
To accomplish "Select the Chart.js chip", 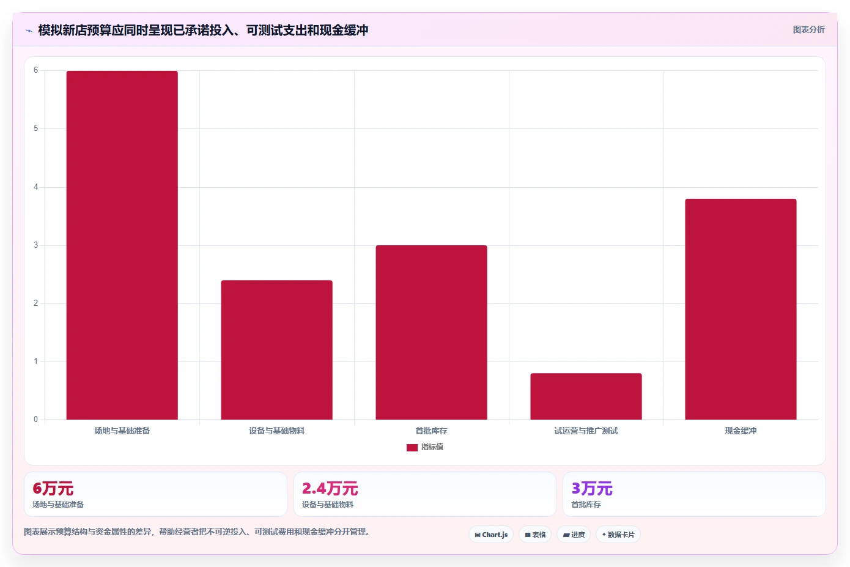I will (491, 535).
